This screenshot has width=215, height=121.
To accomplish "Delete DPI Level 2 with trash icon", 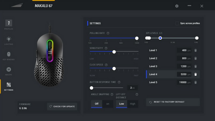I will tap(196, 58).
